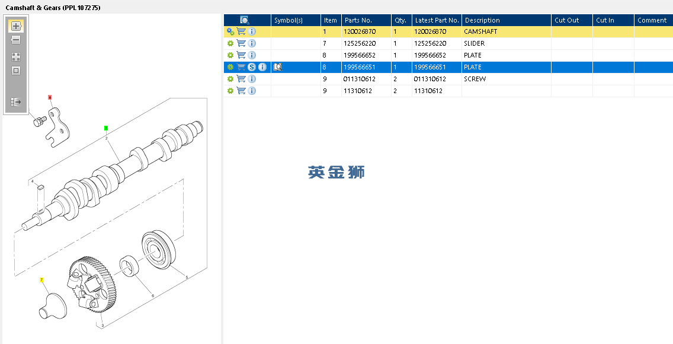The image size is (673, 344).
Task: Add part 11310612 to cart
Action: coord(241,91)
